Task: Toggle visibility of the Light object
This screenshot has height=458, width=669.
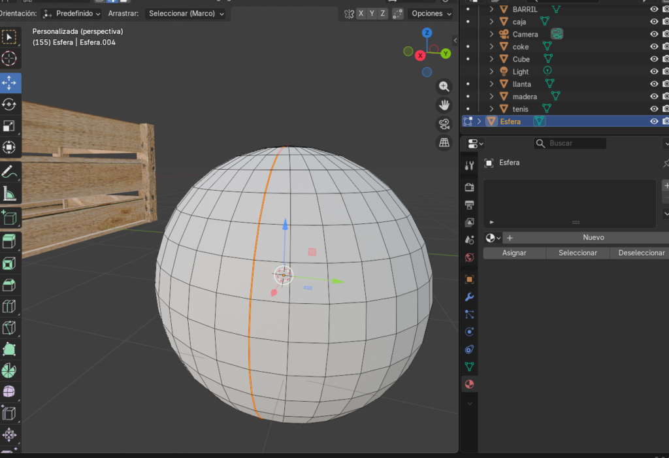Action: pos(654,71)
